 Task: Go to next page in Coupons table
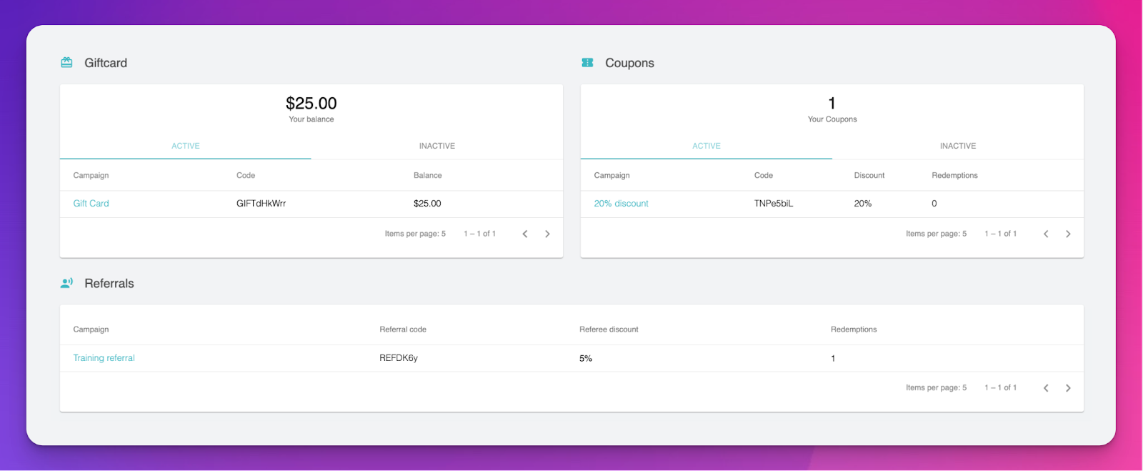(1068, 234)
